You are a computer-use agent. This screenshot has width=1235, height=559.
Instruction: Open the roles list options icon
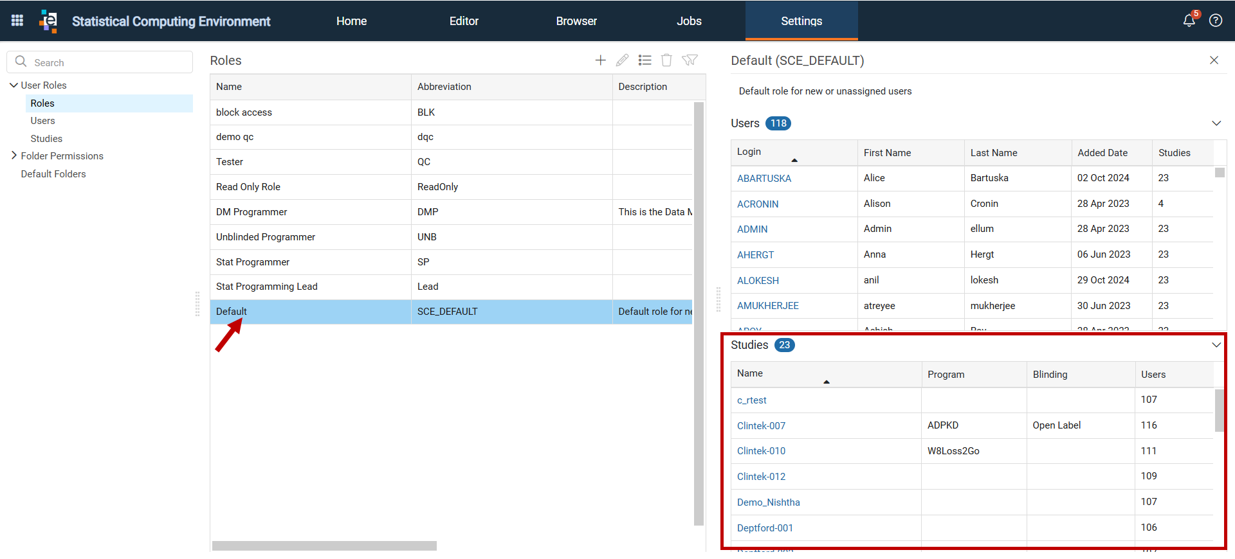645,60
